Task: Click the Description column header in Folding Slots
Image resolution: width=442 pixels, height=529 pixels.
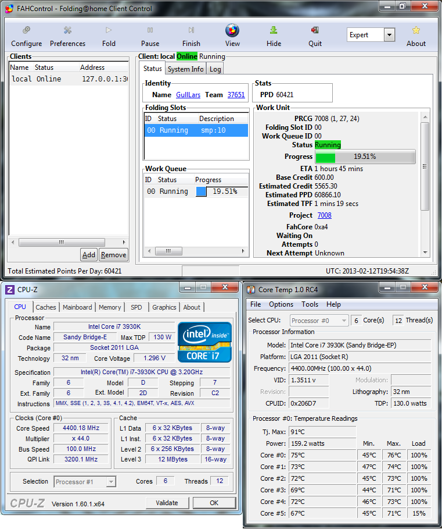Action: [222, 119]
